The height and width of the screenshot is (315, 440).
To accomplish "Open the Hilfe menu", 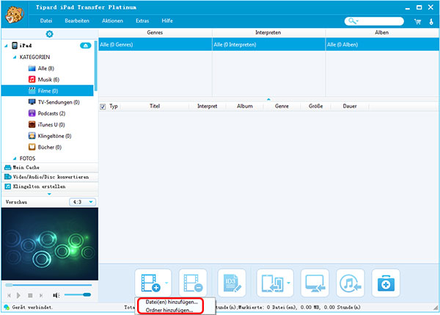I will [167, 21].
